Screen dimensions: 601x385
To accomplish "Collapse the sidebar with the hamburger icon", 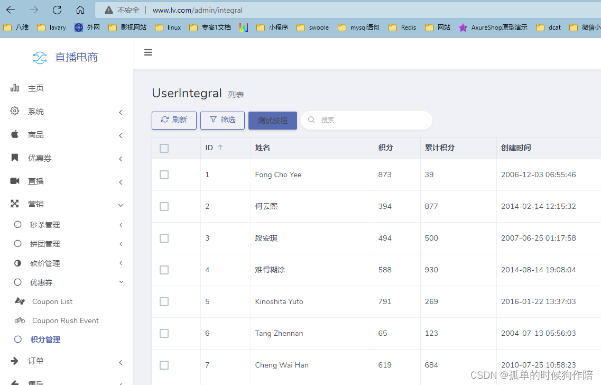I will (x=148, y=52).
